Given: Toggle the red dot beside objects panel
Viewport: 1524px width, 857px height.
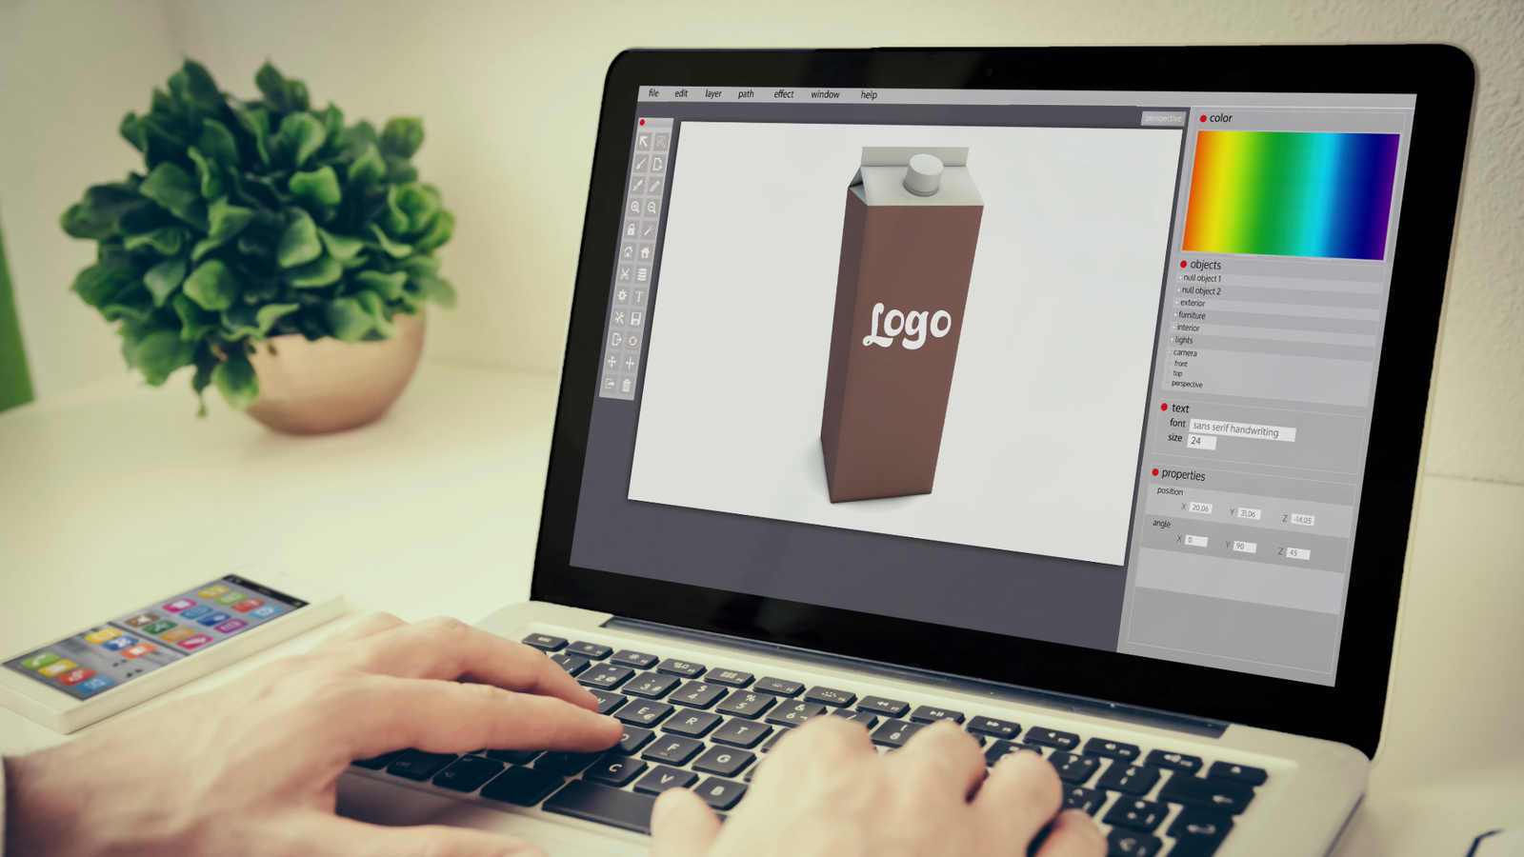Looking at the screenshot, I should tap(1183, 264).
